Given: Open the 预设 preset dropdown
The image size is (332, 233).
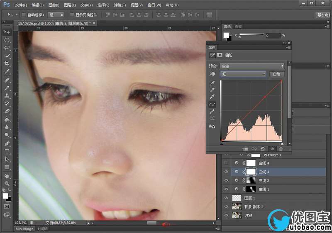Looking at the screenshot, I should click(252, 66).
